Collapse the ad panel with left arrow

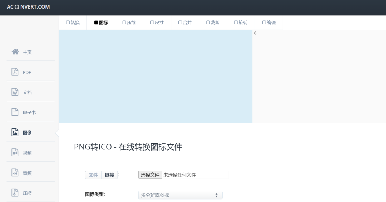(x=256, y=33)
